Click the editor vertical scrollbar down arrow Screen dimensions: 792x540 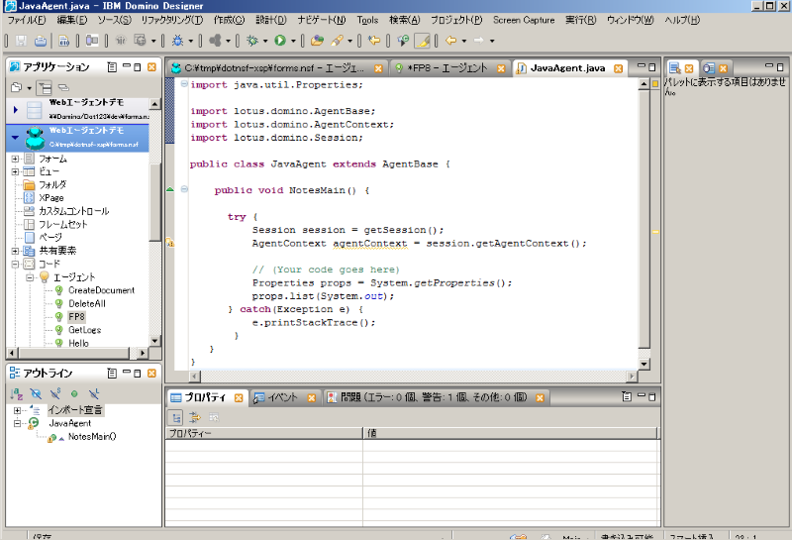pyautogui.click(x=643, y=364)
